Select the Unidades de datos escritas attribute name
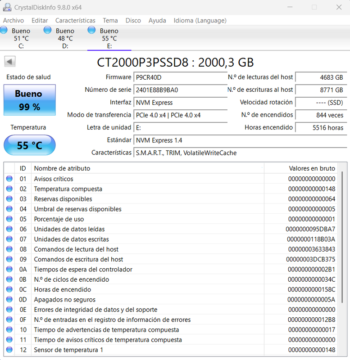The image size is (350, 360). [72, 239]
